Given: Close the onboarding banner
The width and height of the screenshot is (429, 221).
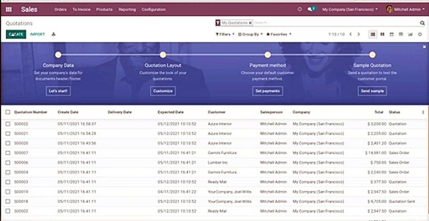Looking at the screenshot, I should tap(424, 47).
